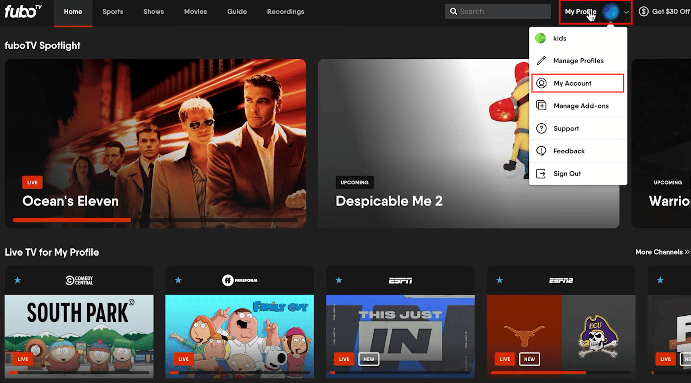Unfavorite the ESPN channel star
The height and width of the screenshot is (383, 691).
coord(339,280)
